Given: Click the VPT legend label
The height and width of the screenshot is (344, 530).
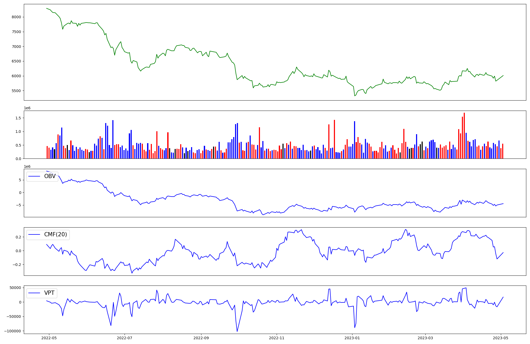Looking at the screenshot, I should (x=49, y=293).
